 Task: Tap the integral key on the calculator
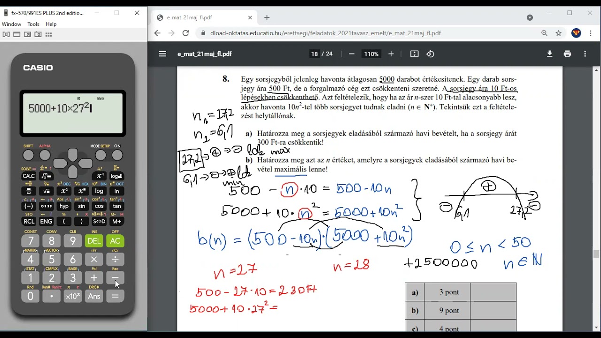point(46,176)
